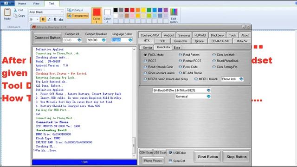Open the HUAWEI tab
The image size is (297, 167).
(x=200, y=35)
